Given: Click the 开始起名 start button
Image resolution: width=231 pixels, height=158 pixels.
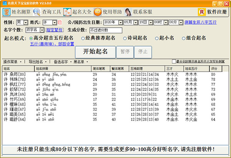Looking at the screenshot, I should [x=95, y=51].
